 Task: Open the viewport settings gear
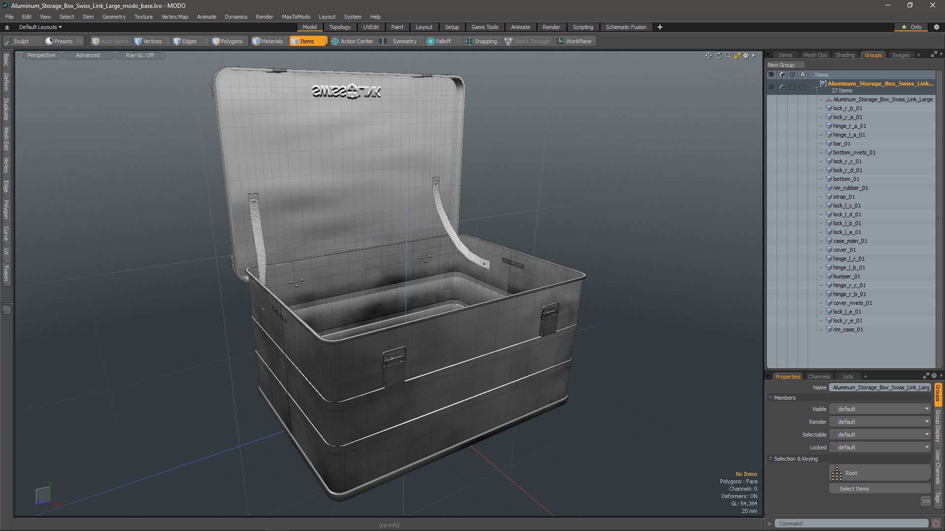point(746,56)
